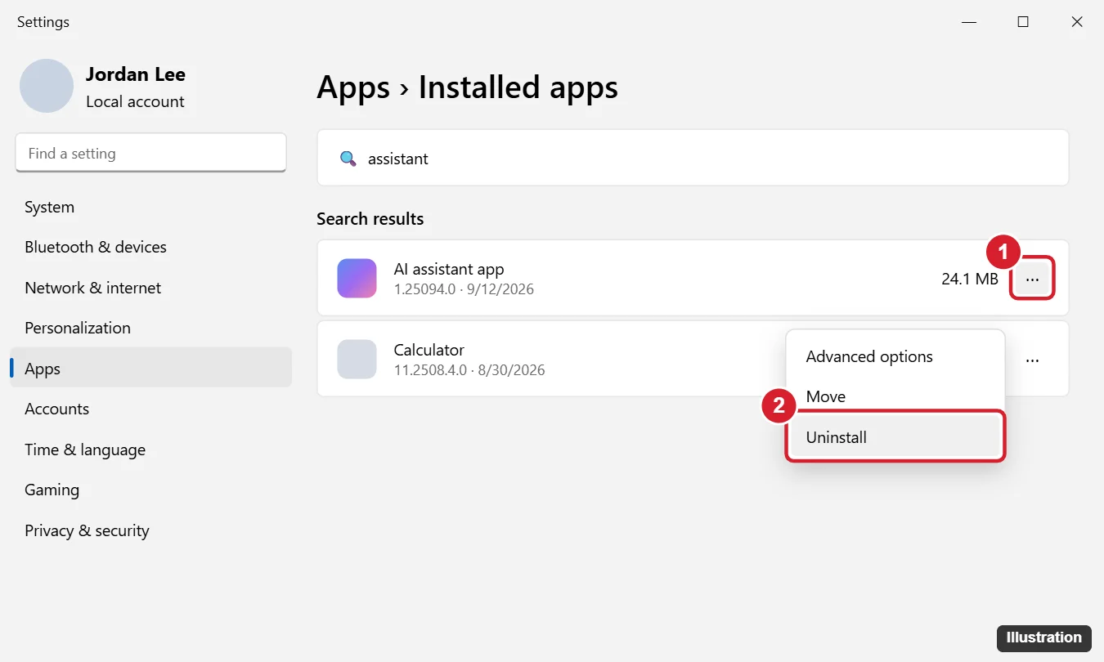Click the Calculator app icon
1104x662 pixels.
(x=357, y=359)
